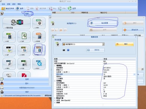Viewport: 146px width, 109px height.
Task: Collapse the 视频流 group
Action: click(x=55, y=66)
